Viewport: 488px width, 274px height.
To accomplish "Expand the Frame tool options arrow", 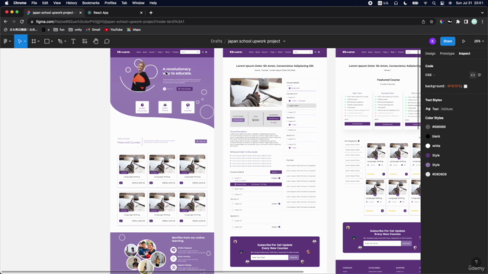I will pos(38,41).
